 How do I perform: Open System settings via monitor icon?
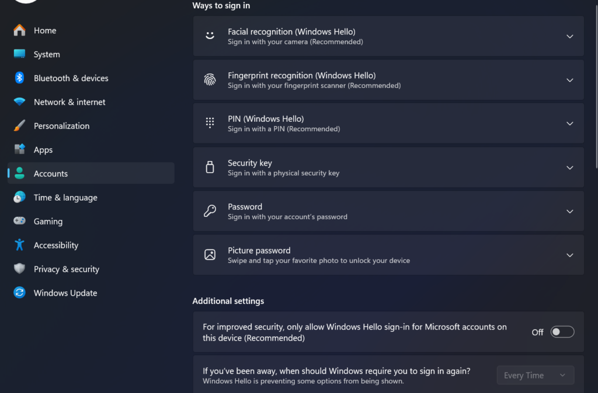point(19,54)
